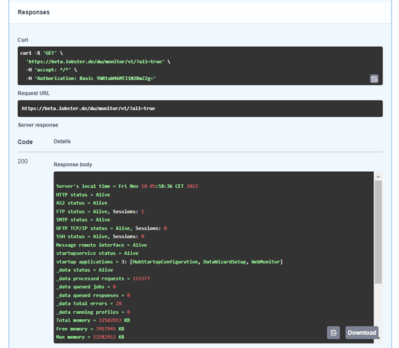Image resolution: width=399 pixels, height=348 pixels.
Task: Click the Request URL text box
Action: pos(200,108)
